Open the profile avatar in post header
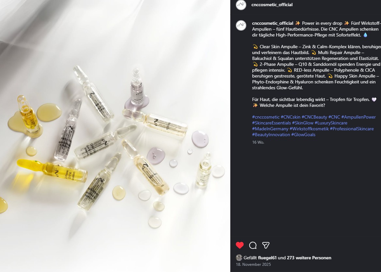The image size is (381, 272). (x=241, y=5)
